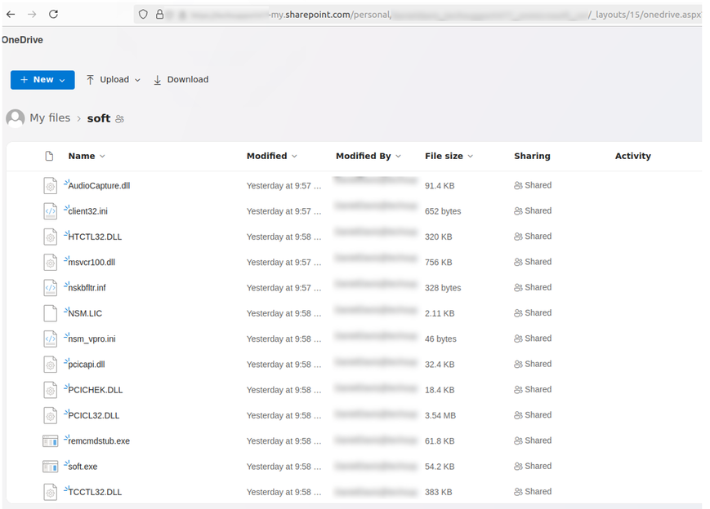The image size is (710, 509).
Task: Click Shared status for AudioCapture.dll
Action: (533, 185)
